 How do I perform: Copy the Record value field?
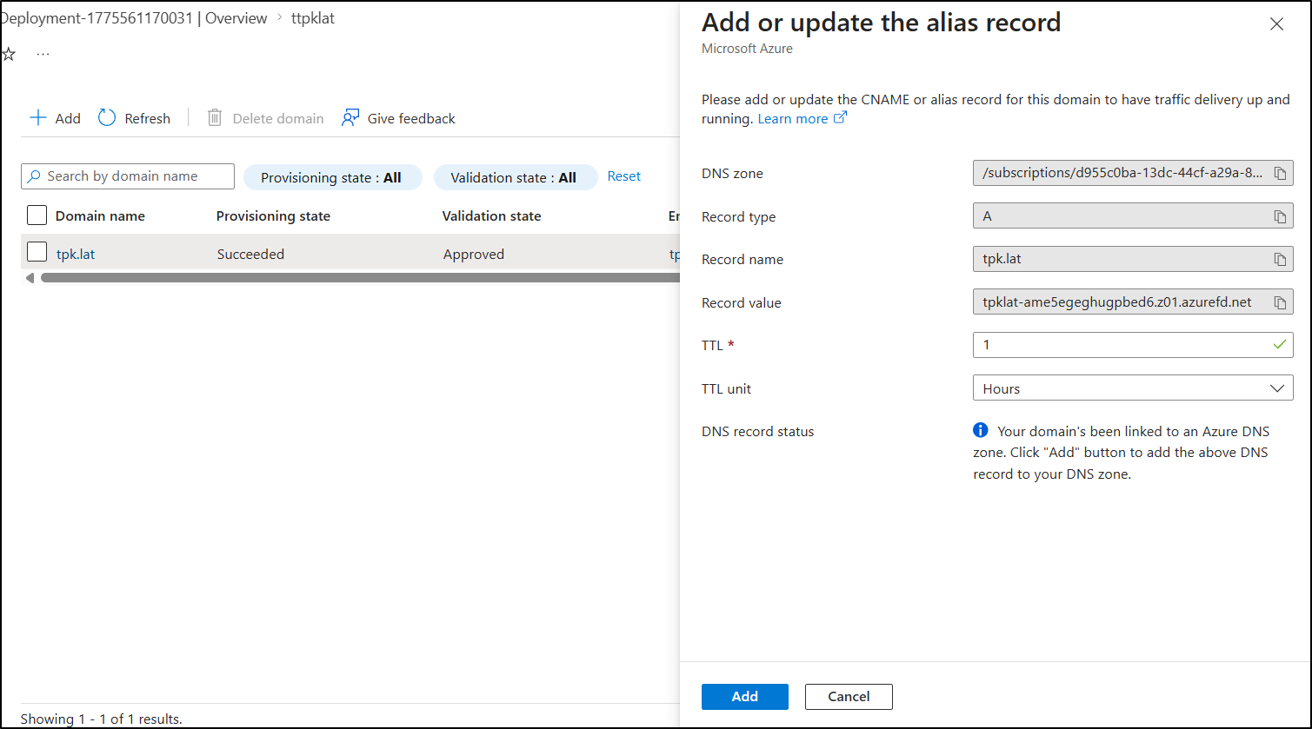(x=1280, y=302)
